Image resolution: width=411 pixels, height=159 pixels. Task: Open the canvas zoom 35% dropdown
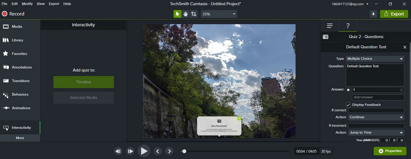pyautogui.click(x=219, y=14)
